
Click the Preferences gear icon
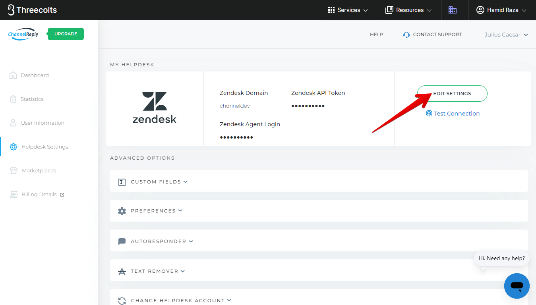[122, 211]
